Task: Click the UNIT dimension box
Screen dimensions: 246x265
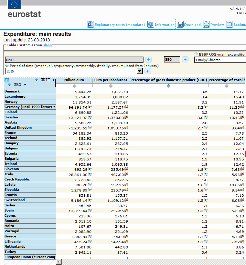Action: (74, 60)
